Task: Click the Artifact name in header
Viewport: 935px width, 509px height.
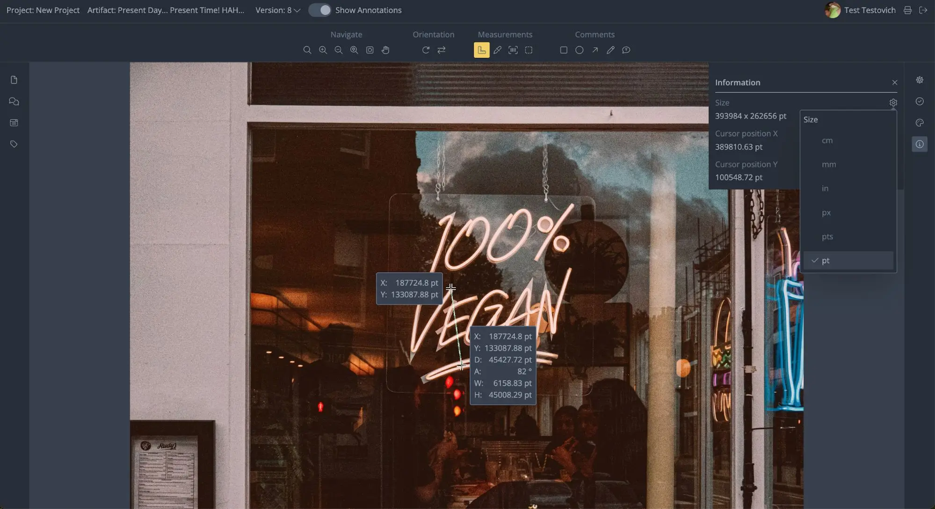Action: (166, 10)
